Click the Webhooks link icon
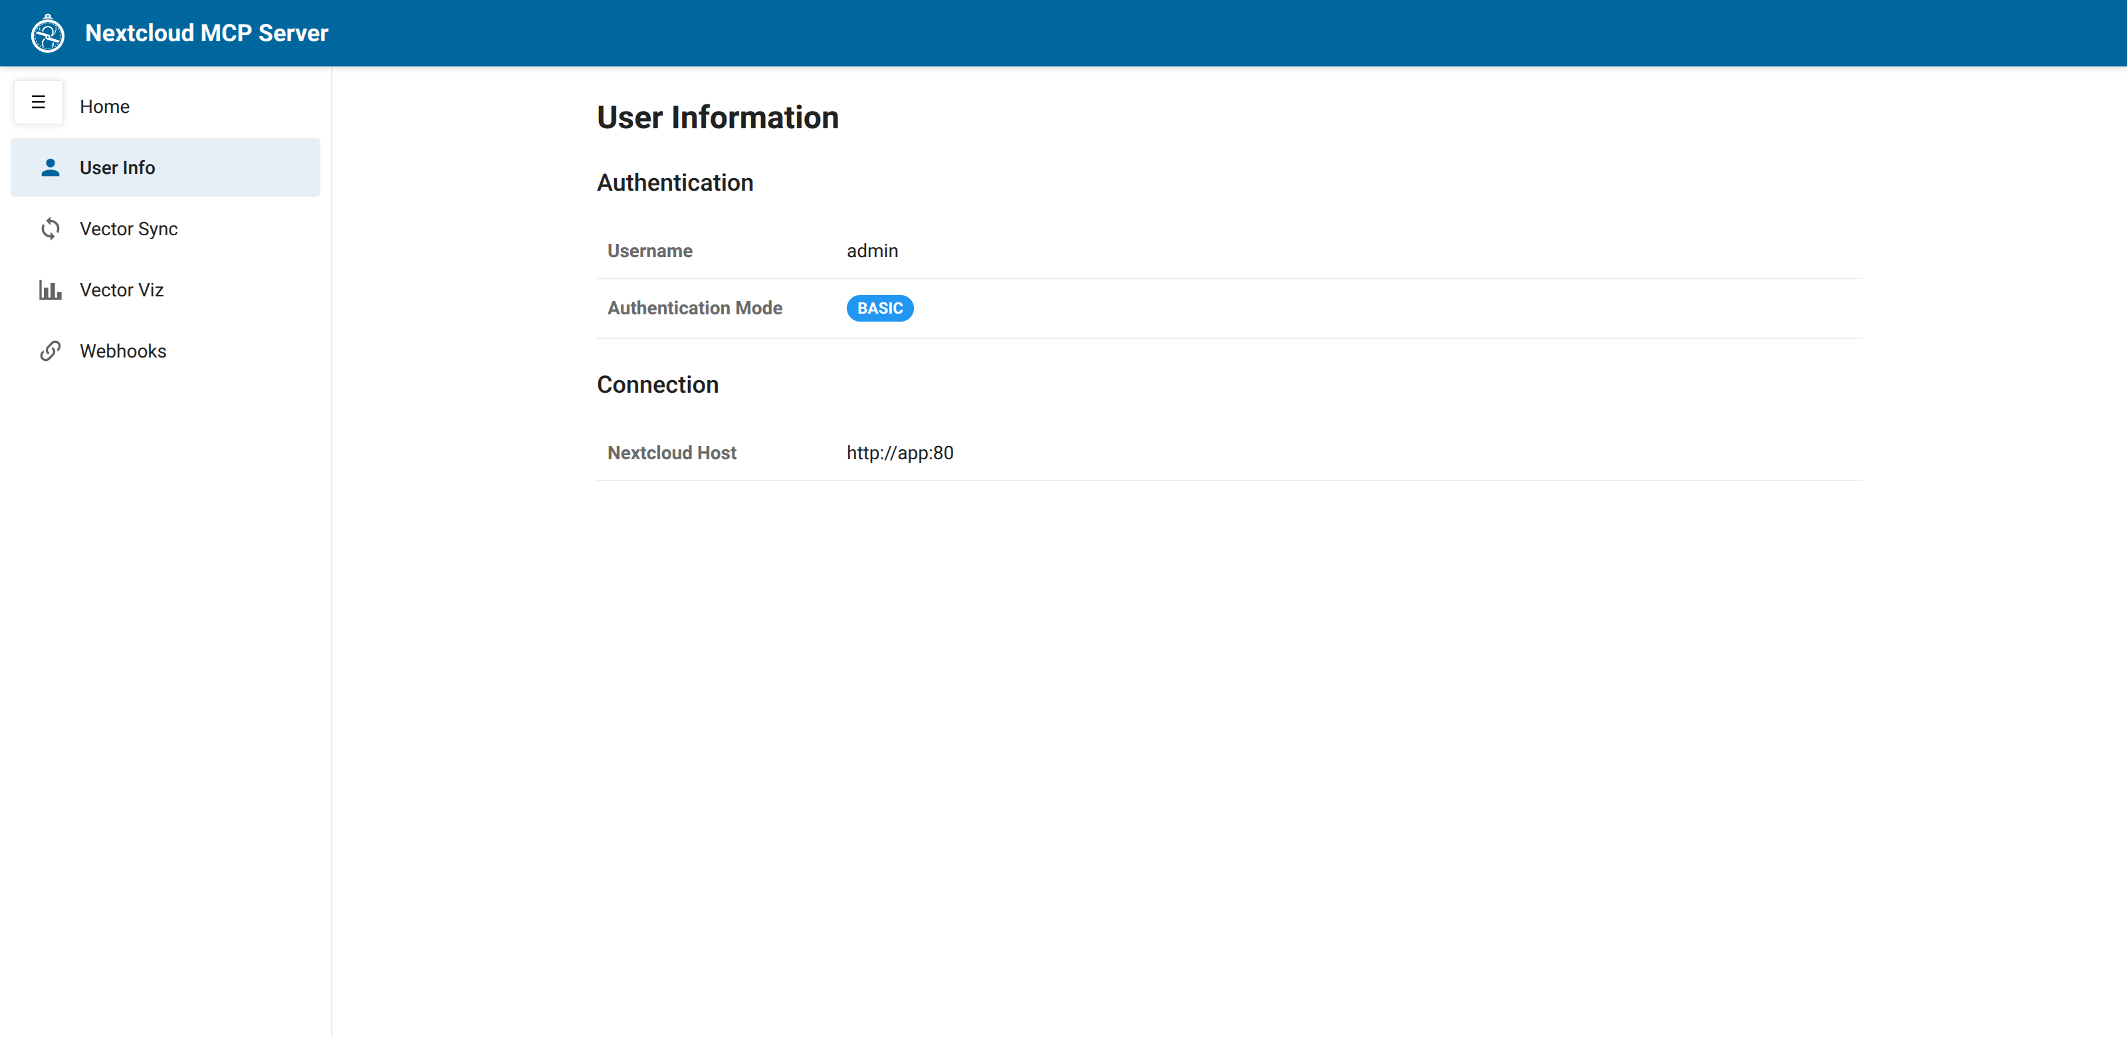This screenshot has width=2127, height=1038. [51, 351]
